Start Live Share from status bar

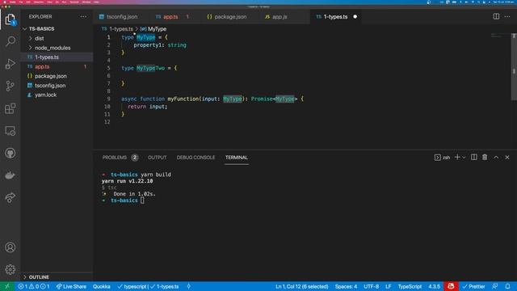[71, 286]
